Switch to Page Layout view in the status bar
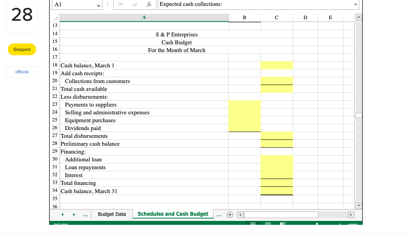The width and height of the screenshot is (408, 235). point(267,223)
